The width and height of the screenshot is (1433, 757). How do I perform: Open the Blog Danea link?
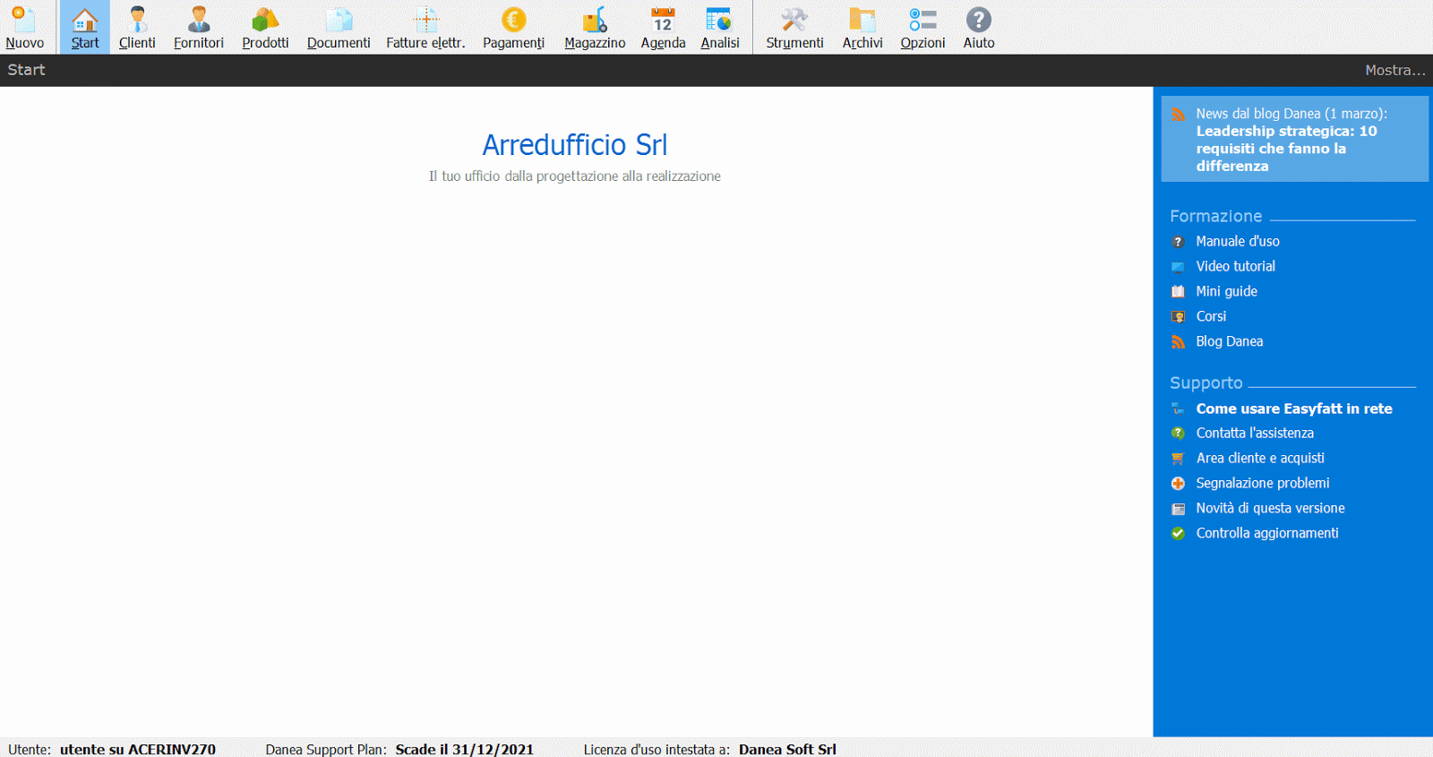[1230, 342]
